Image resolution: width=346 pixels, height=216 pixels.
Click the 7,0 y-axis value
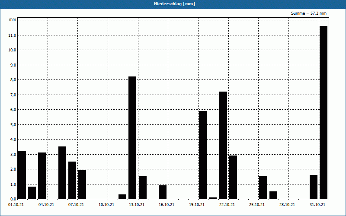(13, 95)
